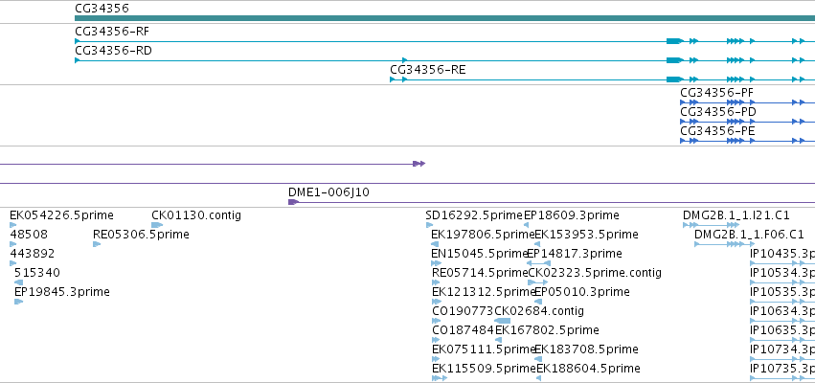
Task: Select EST SD16292.5prime
Action: click(474, 215)
